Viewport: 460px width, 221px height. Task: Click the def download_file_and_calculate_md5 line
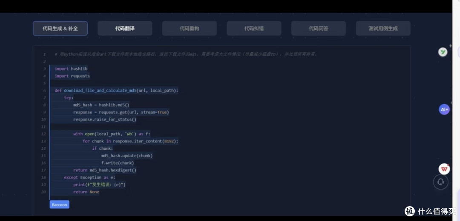coord(116,90)
